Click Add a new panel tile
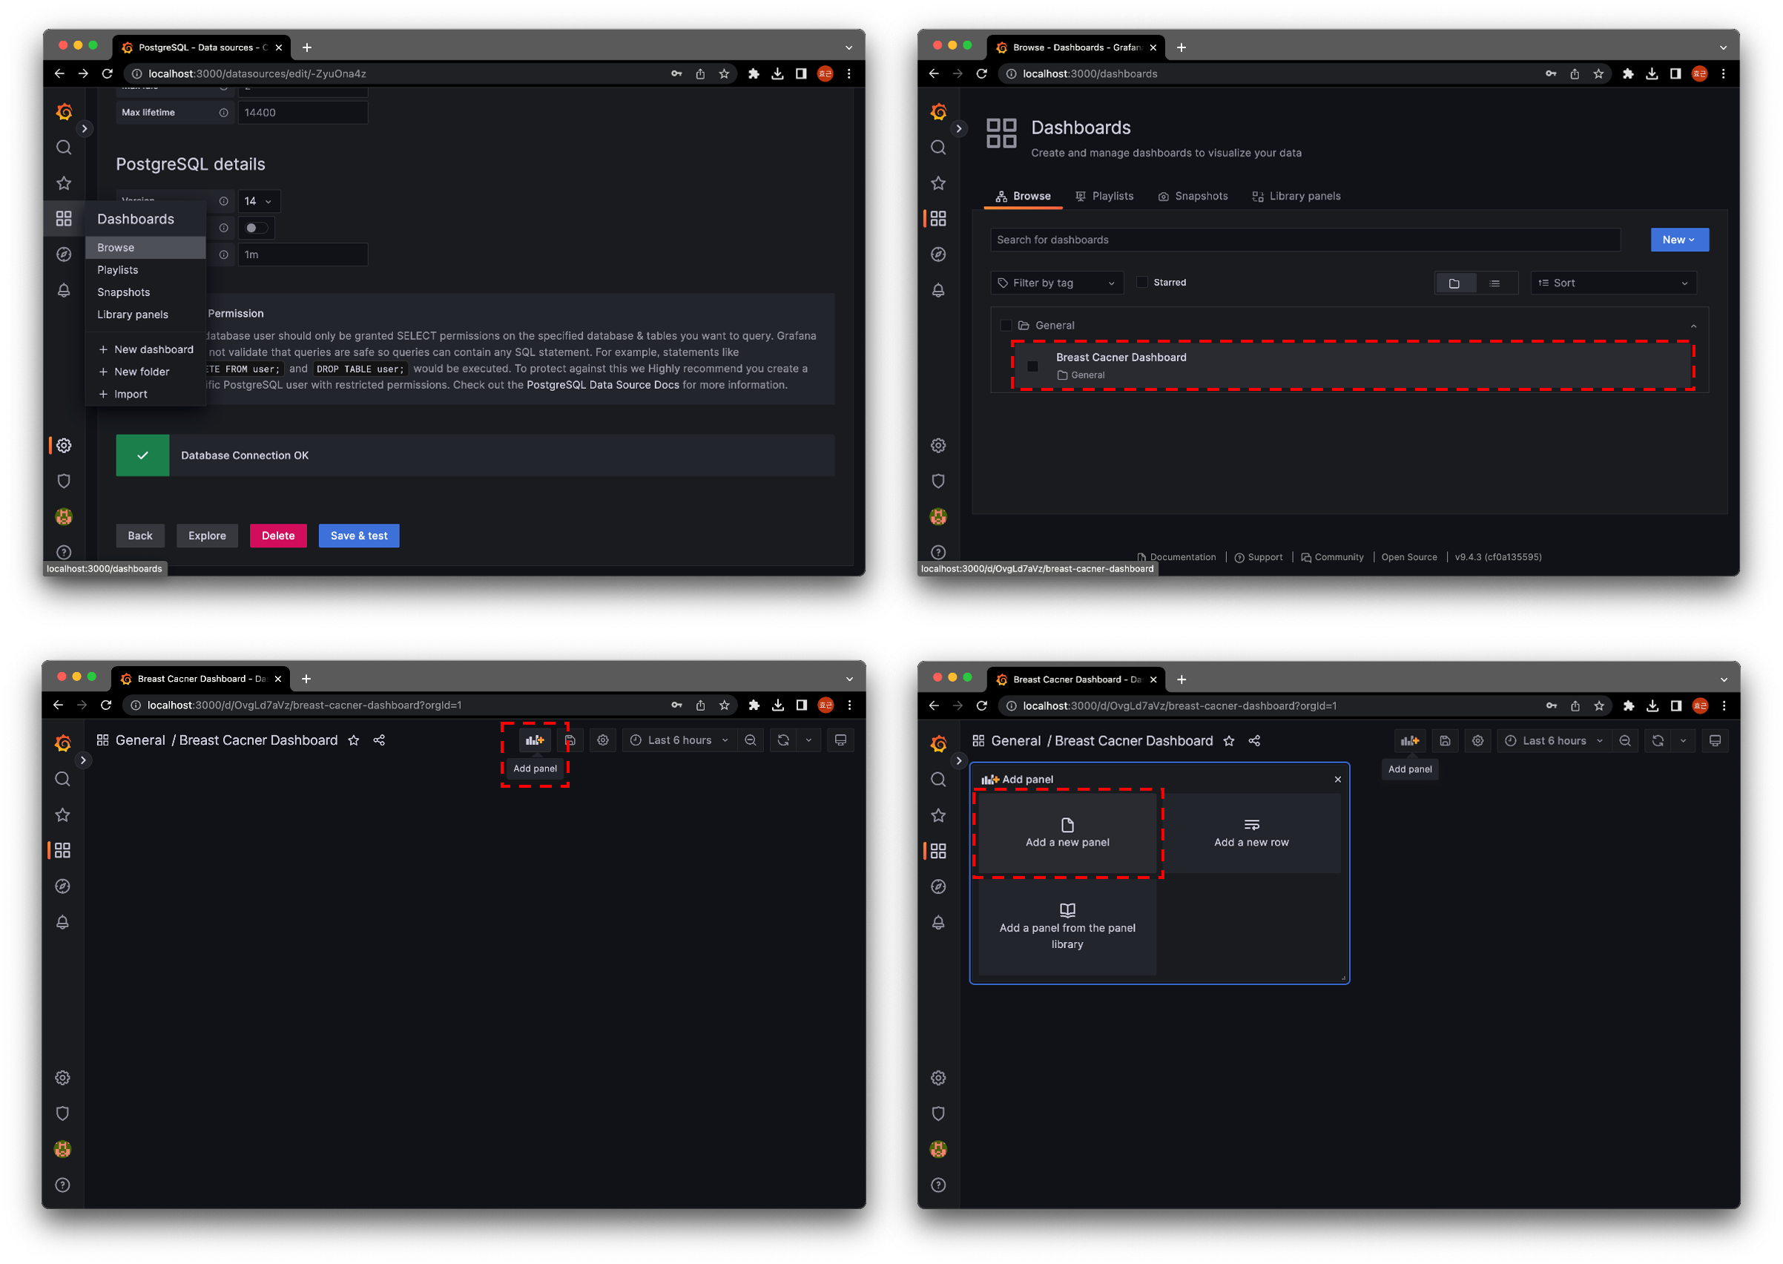The width and height of the screenshot is (1783, 1264). tap(1068, 833)
